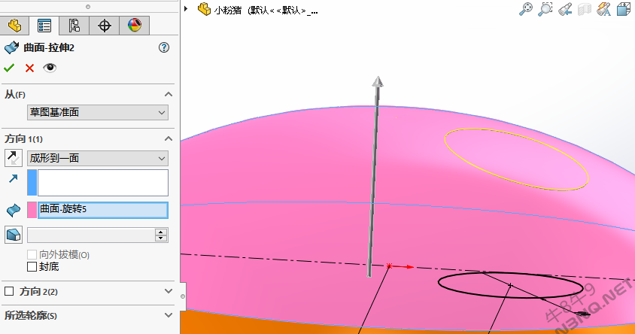
Task: Open the start condition 草图基准面 dropdown
Action: point(97,112)
